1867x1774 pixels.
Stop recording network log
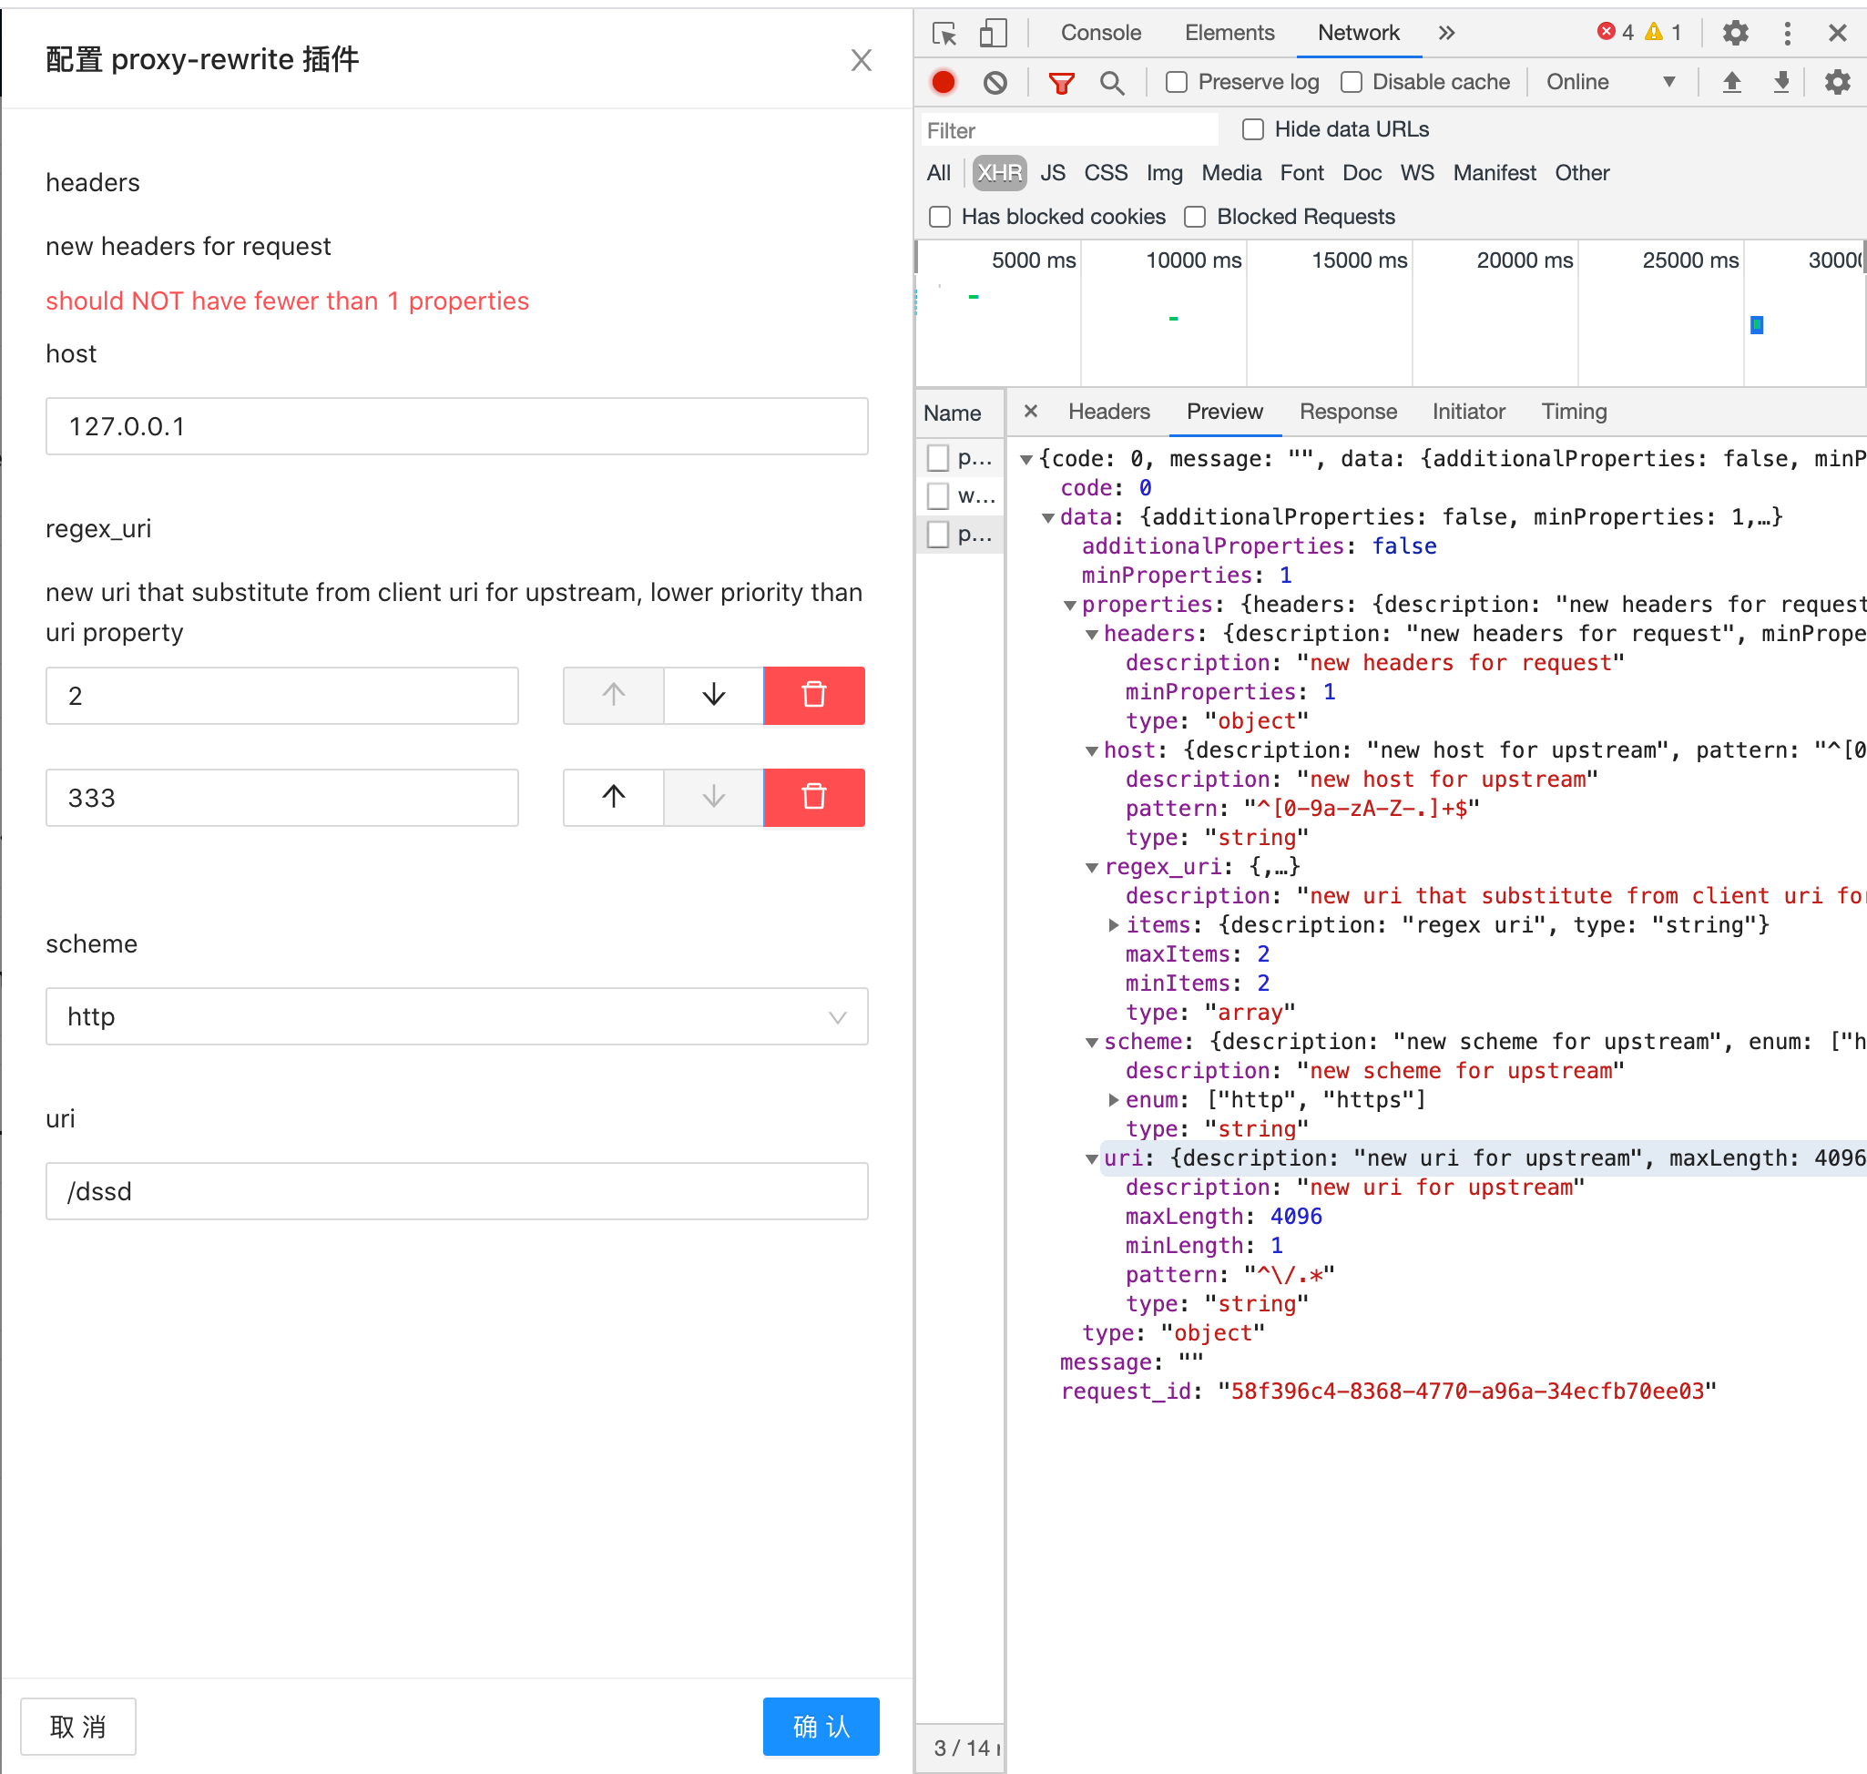943,82
